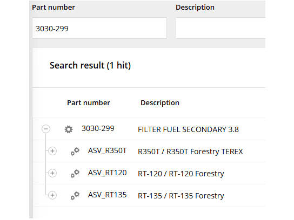Expand the ASV_RT135 row
Screen dimensions: 294x220
[52, 195]
